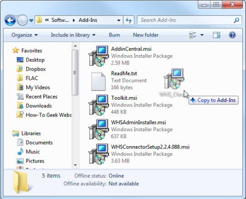Click Online offline status value

tap(116, 176)
